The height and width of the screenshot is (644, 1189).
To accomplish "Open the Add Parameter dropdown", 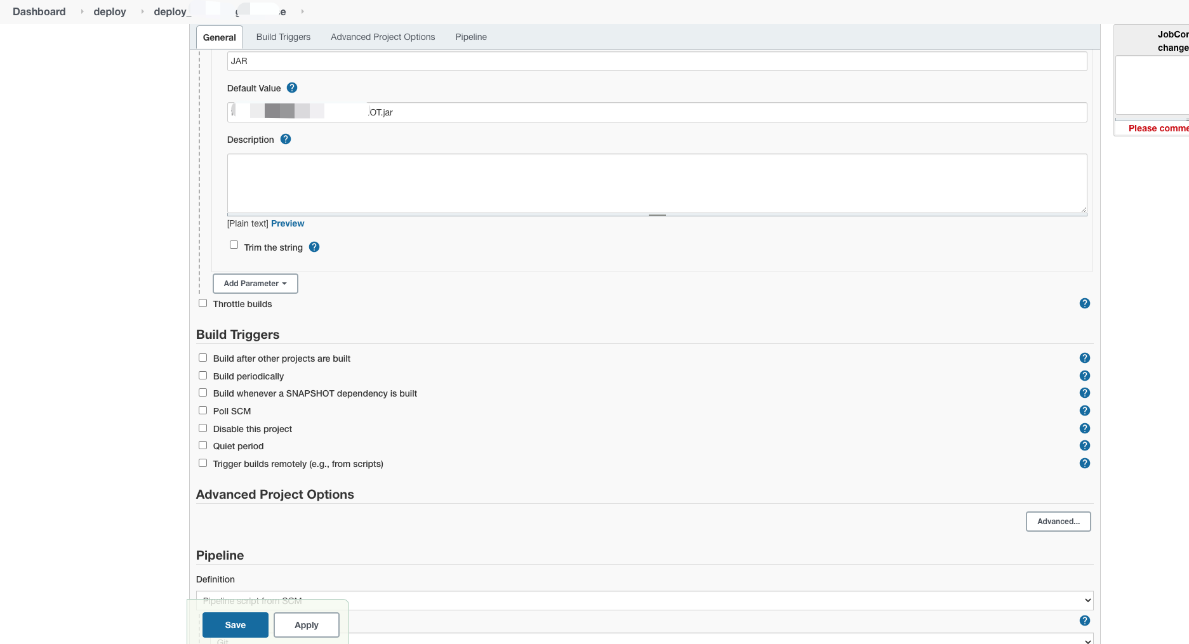I will pyautogui.click(x=255, y=284).
